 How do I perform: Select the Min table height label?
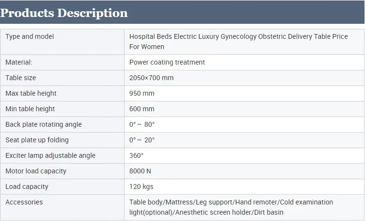coord(30,109)
